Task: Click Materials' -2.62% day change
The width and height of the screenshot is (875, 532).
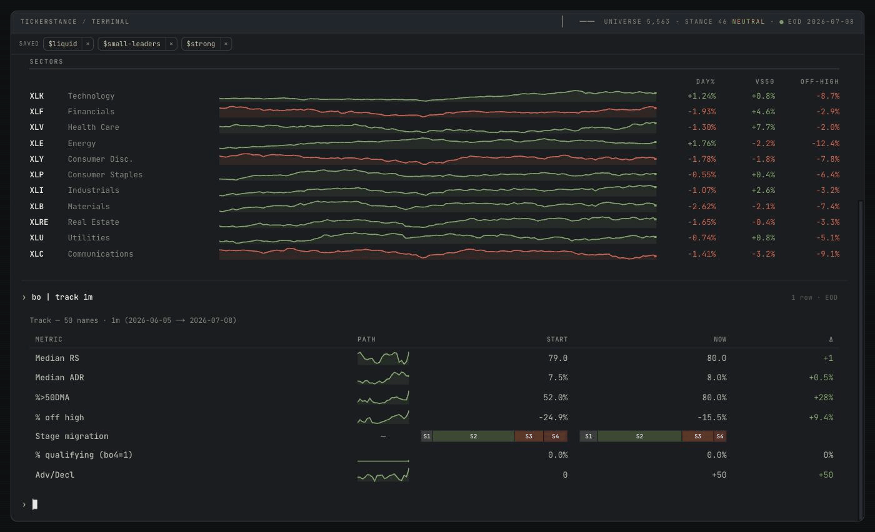Action: pyautogui.click(x=701, y=207)
